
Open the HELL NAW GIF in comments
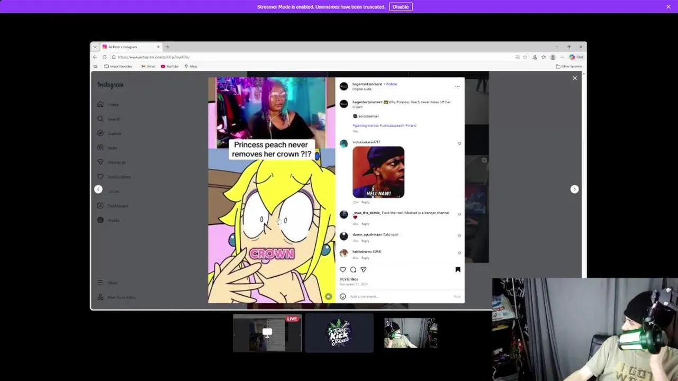[378, 172]
